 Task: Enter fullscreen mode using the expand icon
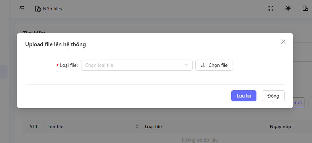[x=271, y=9]
